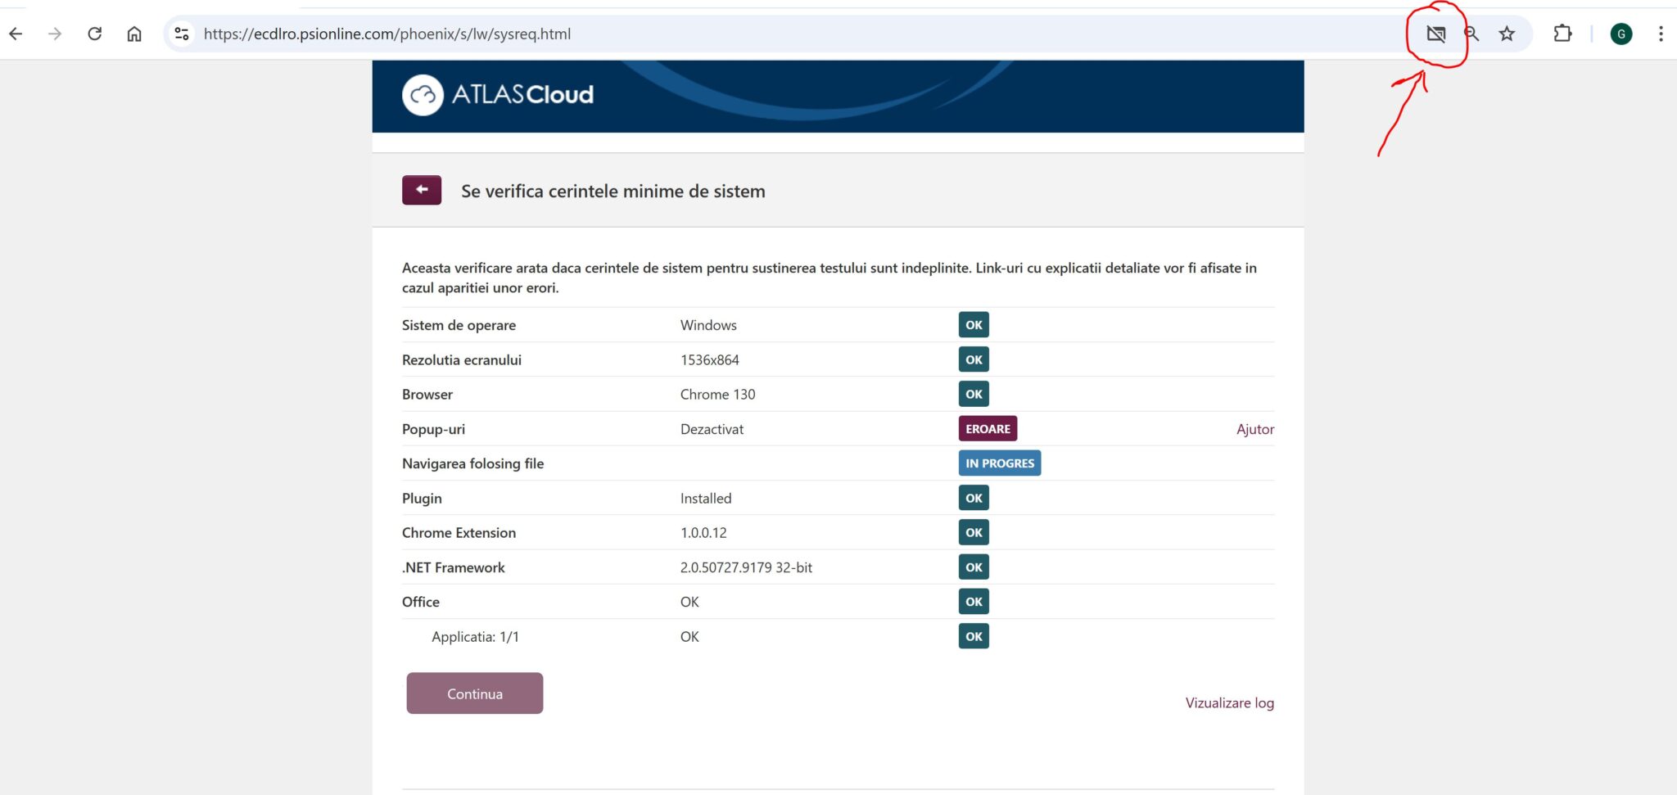Bookmark this page with the star icon

coord(1507,34)
